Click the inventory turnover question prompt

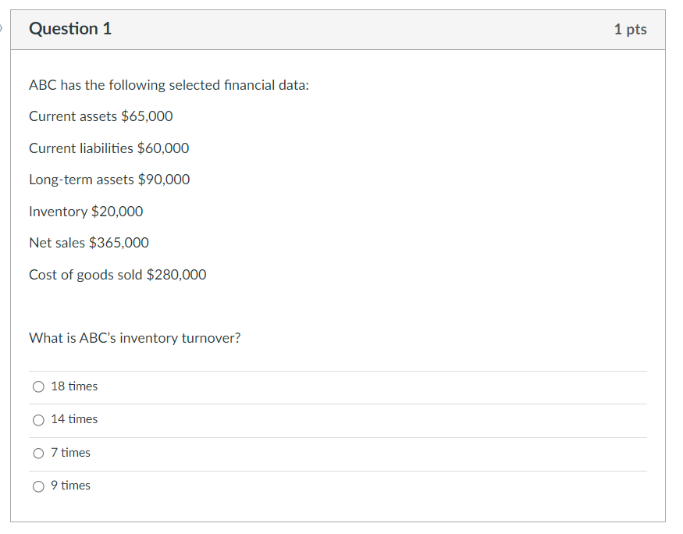coord(134,337)
